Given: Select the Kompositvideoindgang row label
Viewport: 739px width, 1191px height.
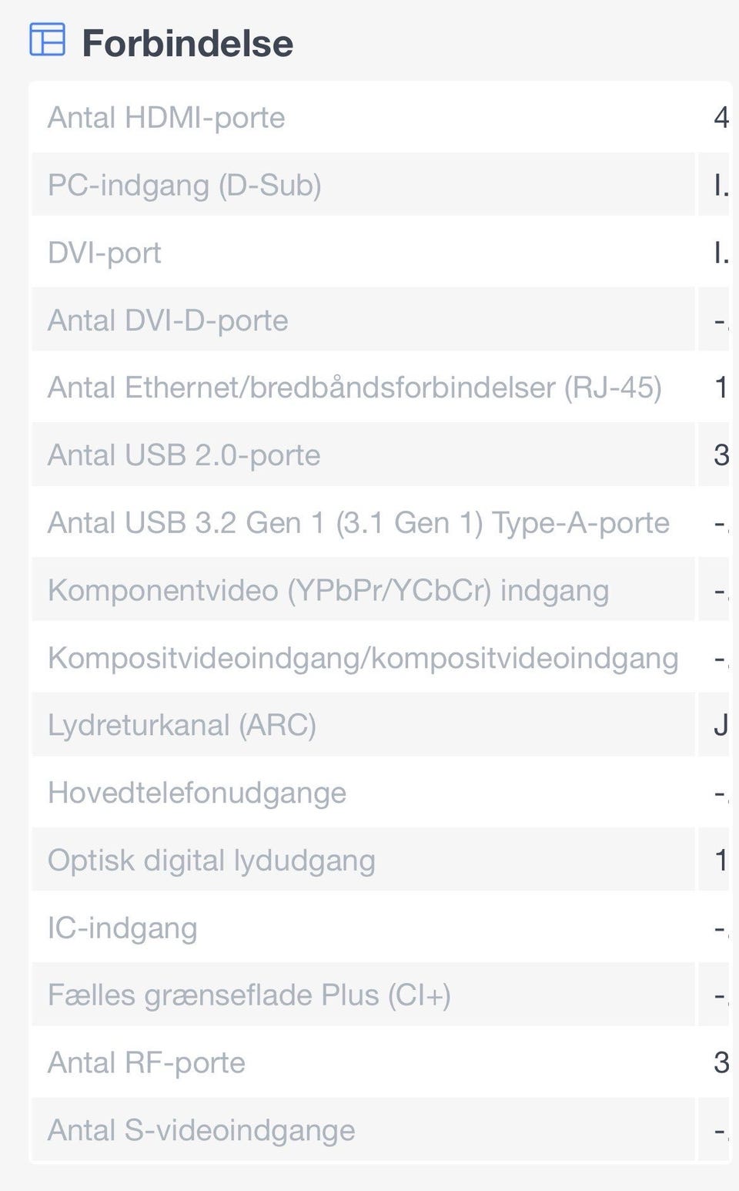Looking at the screenshot, I should coord(363,658).
